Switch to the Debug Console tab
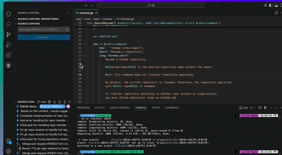Viewport: 282px width, 155px height. pyautogui.click(x=120, y=108)
